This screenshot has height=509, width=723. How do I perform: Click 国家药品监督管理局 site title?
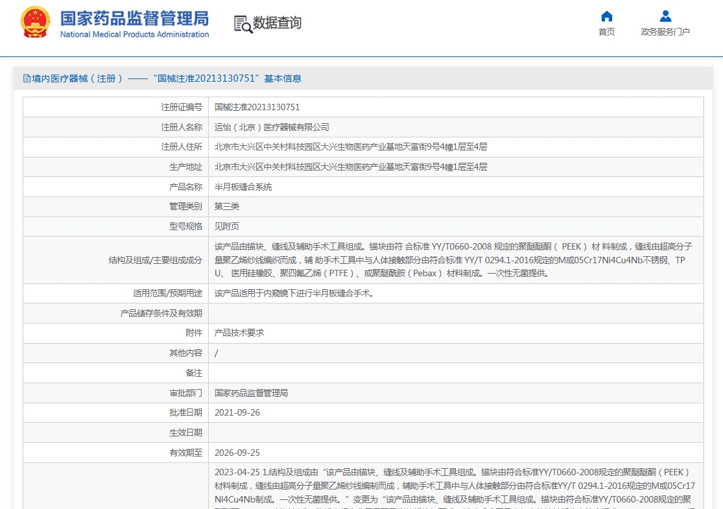(x=135, y=18)
